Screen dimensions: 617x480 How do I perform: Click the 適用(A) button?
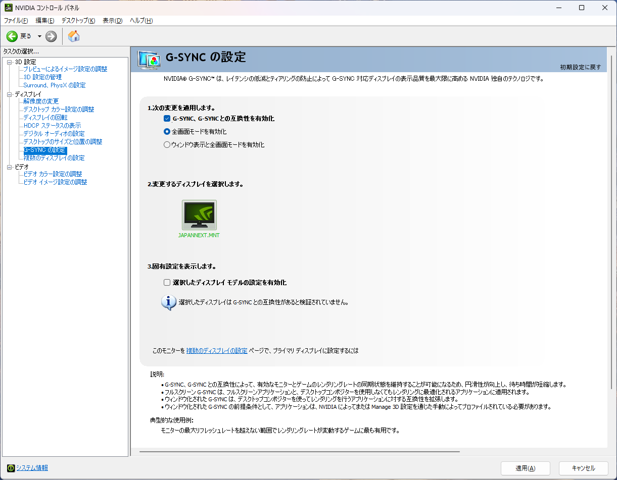(526, 468)
